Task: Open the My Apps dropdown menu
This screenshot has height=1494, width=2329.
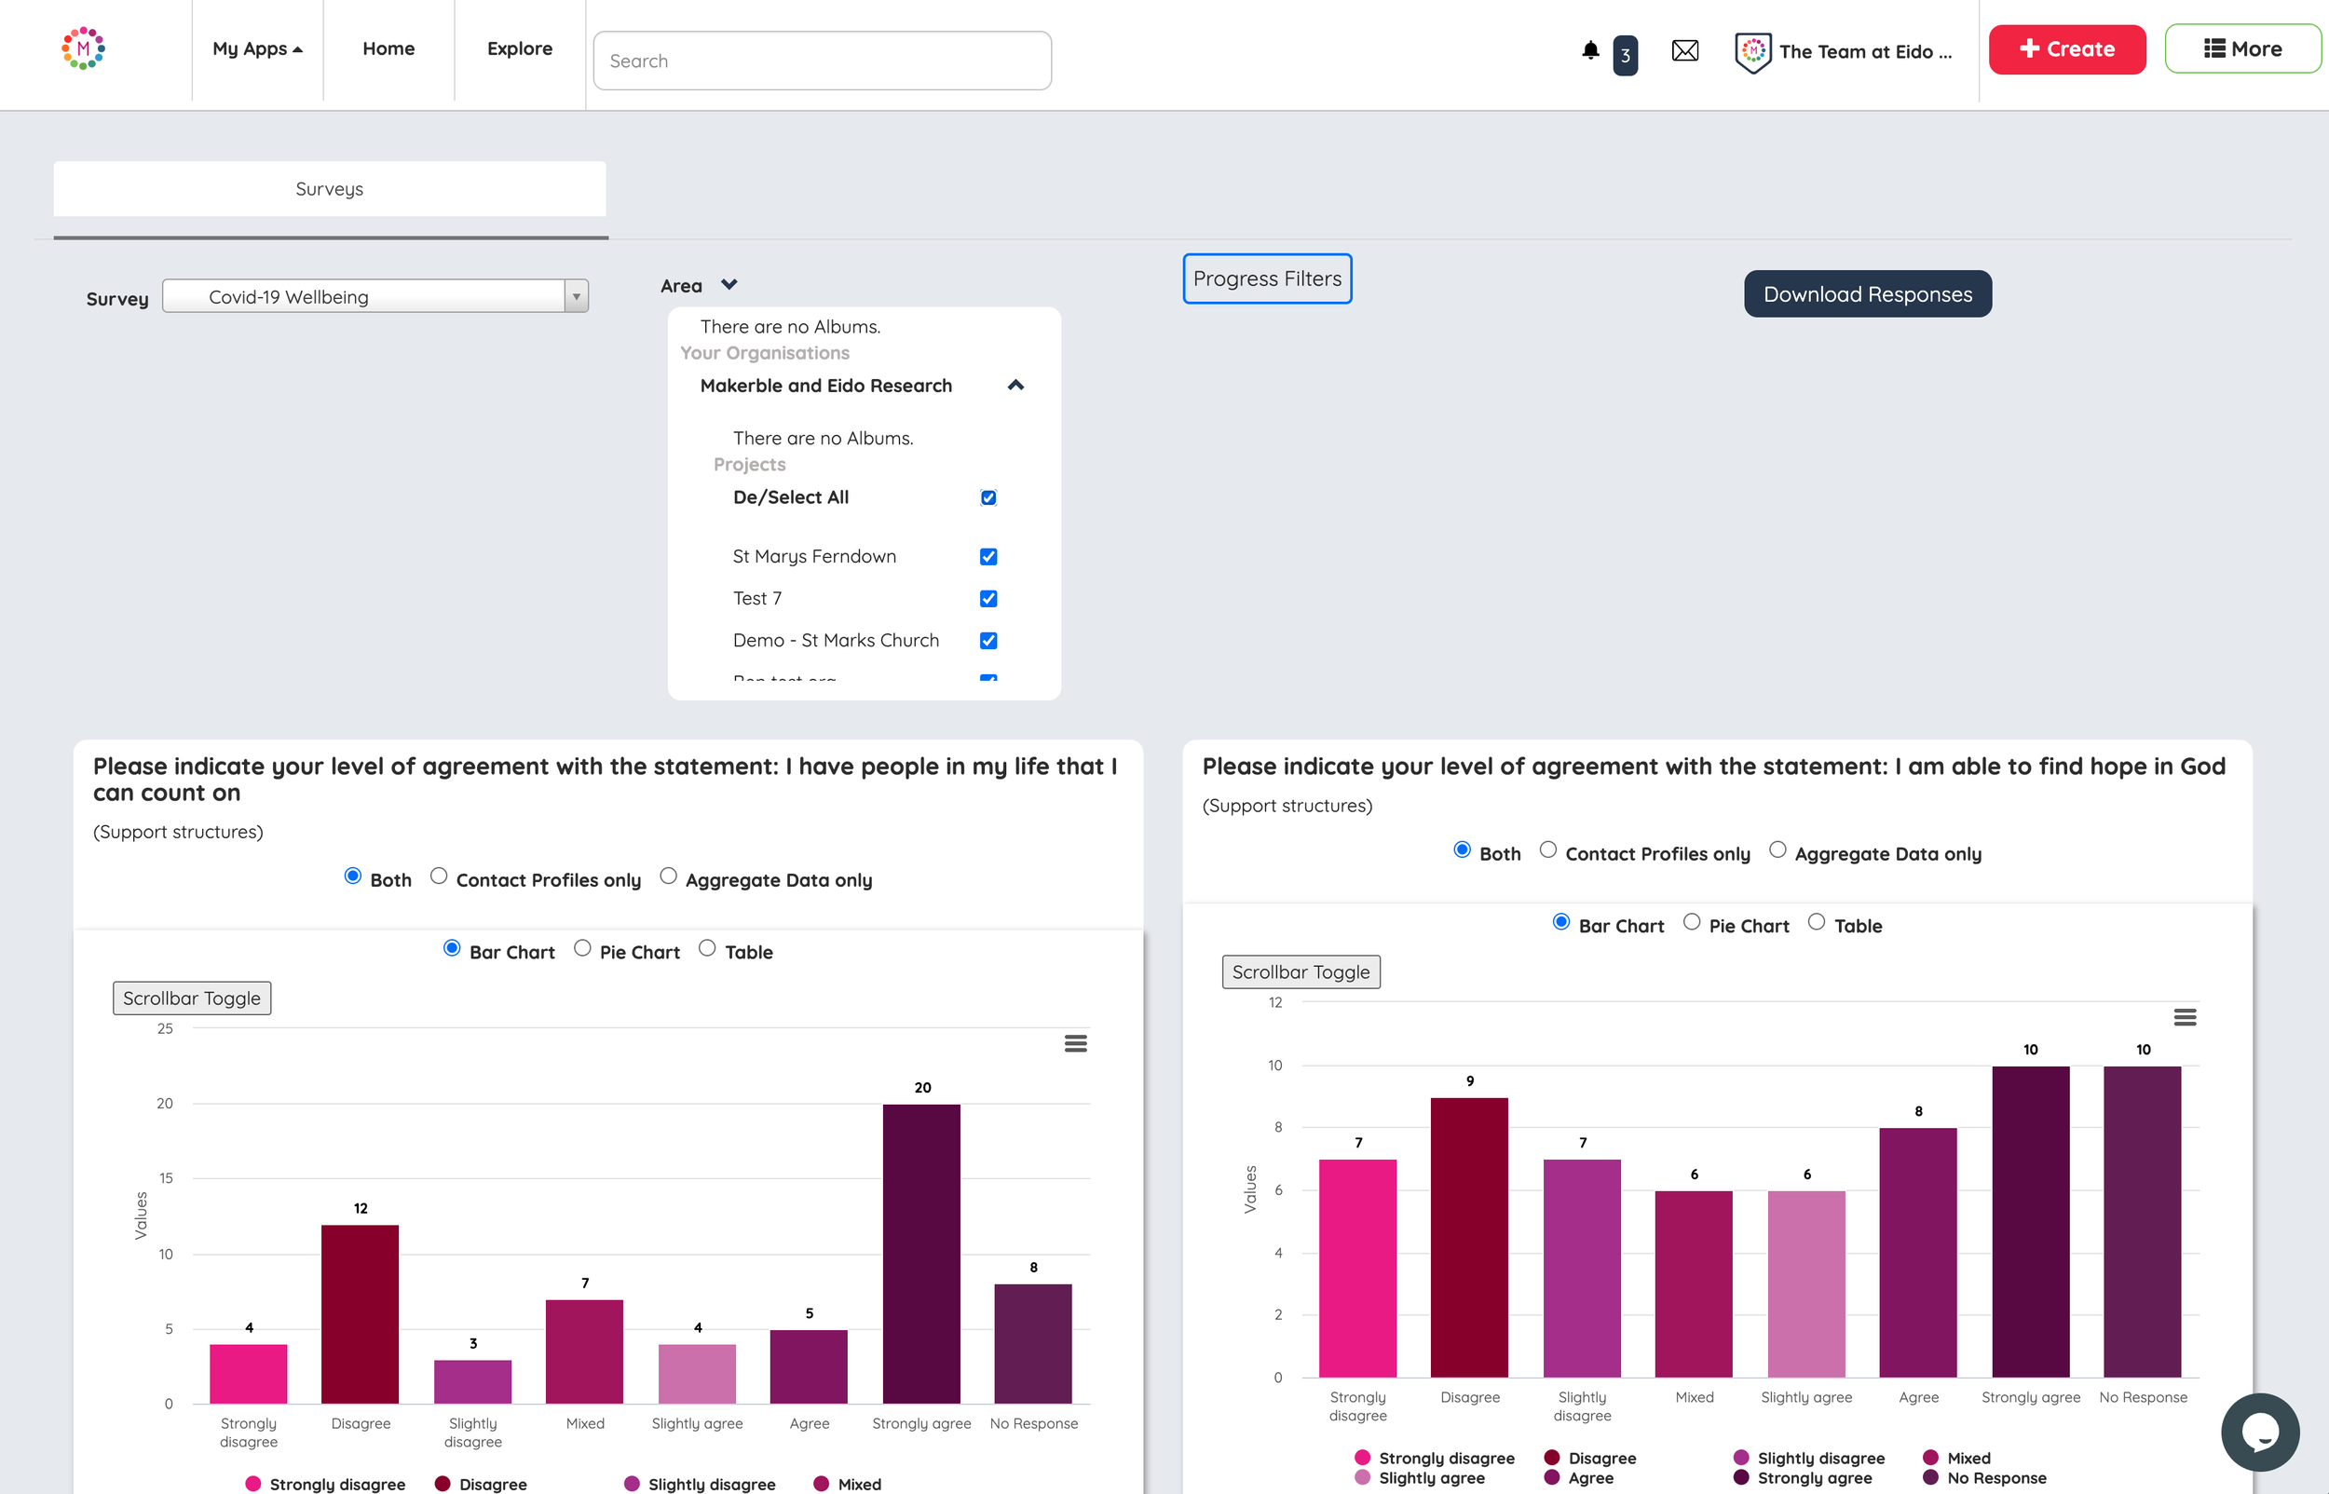Action: (257, 48)
